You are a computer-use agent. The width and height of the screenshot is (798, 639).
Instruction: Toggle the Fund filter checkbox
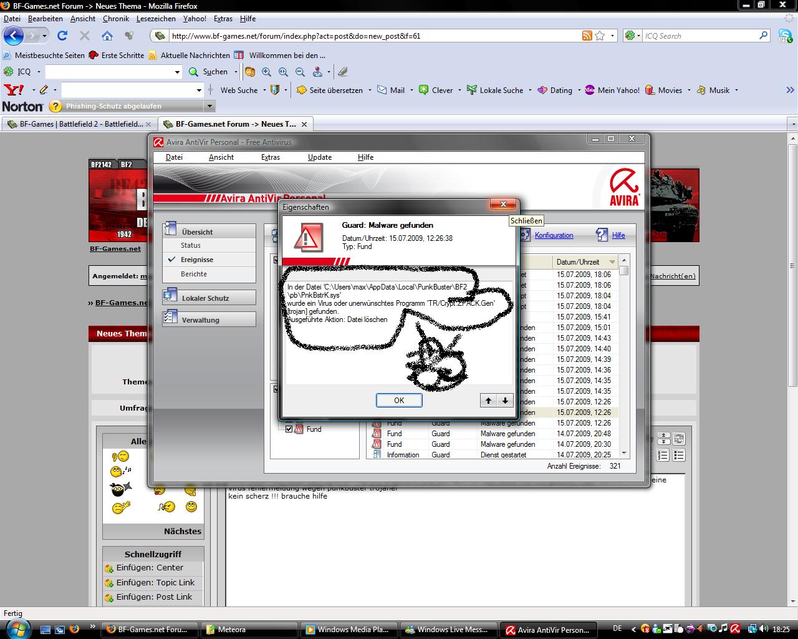pos(289,429)
